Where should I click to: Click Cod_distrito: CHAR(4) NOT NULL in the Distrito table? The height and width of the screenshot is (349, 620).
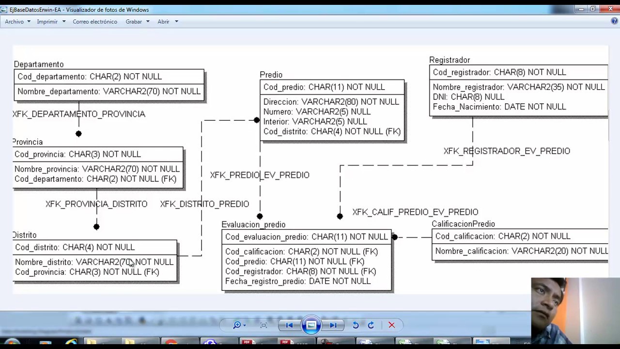75,247
